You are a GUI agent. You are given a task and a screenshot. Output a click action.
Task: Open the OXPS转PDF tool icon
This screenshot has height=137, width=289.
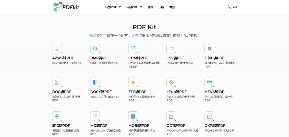tap(209, 116)
